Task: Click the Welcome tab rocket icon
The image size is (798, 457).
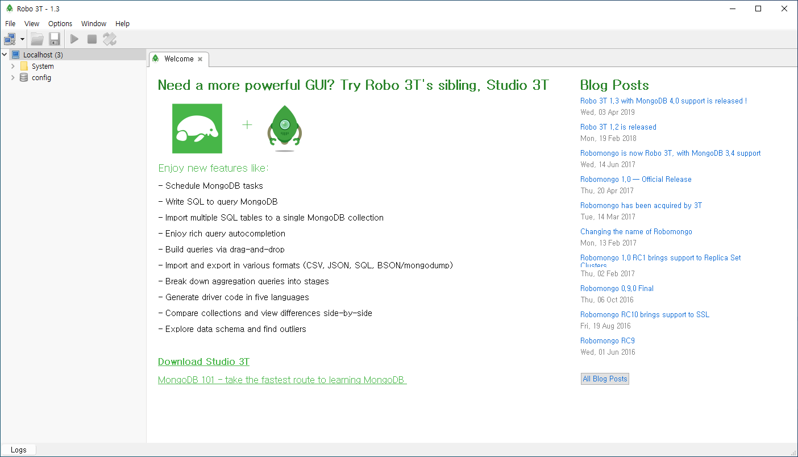Action: 156,59
